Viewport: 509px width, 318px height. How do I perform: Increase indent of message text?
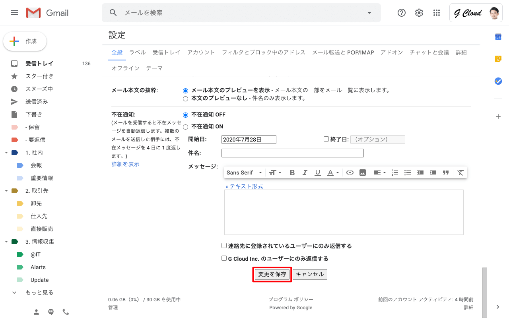point(433,173)
